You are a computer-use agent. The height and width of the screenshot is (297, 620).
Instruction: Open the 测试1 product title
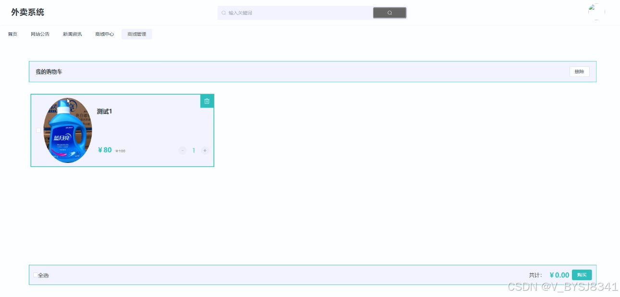[x=104, y=111]
